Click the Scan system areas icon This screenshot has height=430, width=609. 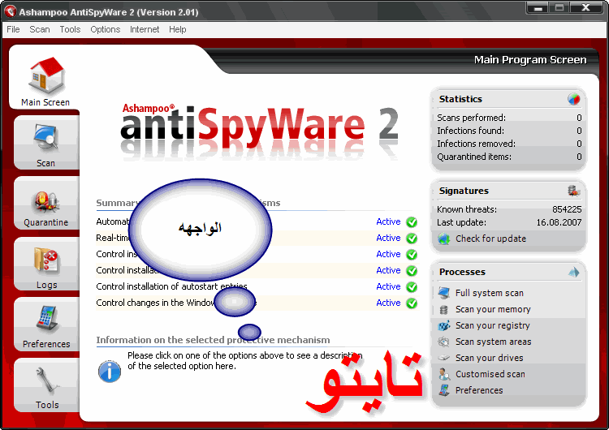tap(443, 342)
